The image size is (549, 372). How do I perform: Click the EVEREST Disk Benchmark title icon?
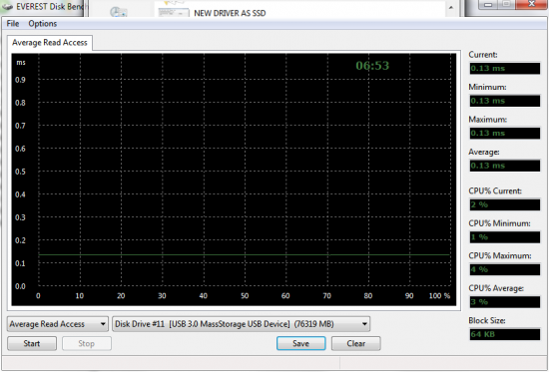(x=7, y=7)
